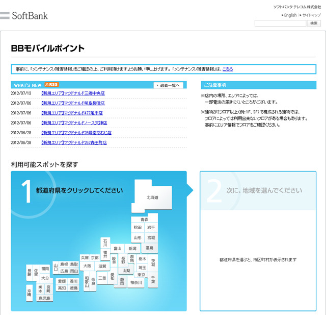This screenshot has height=315, width=326.
Task: Open news マクドナルド三郷中央店 link
Action: tap(73, 93)
